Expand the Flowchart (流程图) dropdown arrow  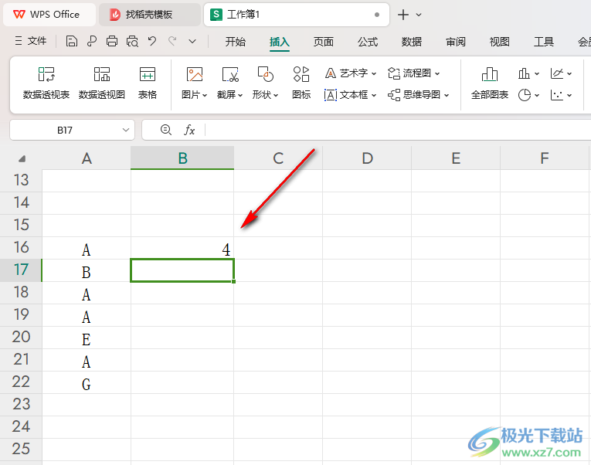(437, 73)
